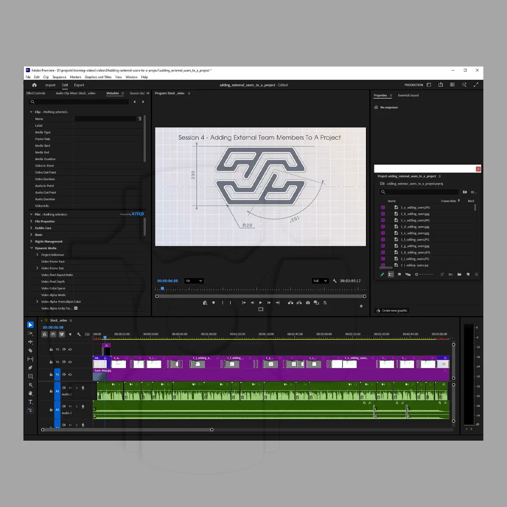
Task: Open the Sequence menu
Action: coord(59,77)
